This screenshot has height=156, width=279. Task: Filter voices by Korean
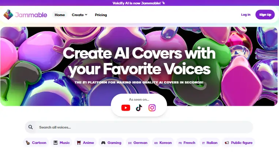point(163,142)
